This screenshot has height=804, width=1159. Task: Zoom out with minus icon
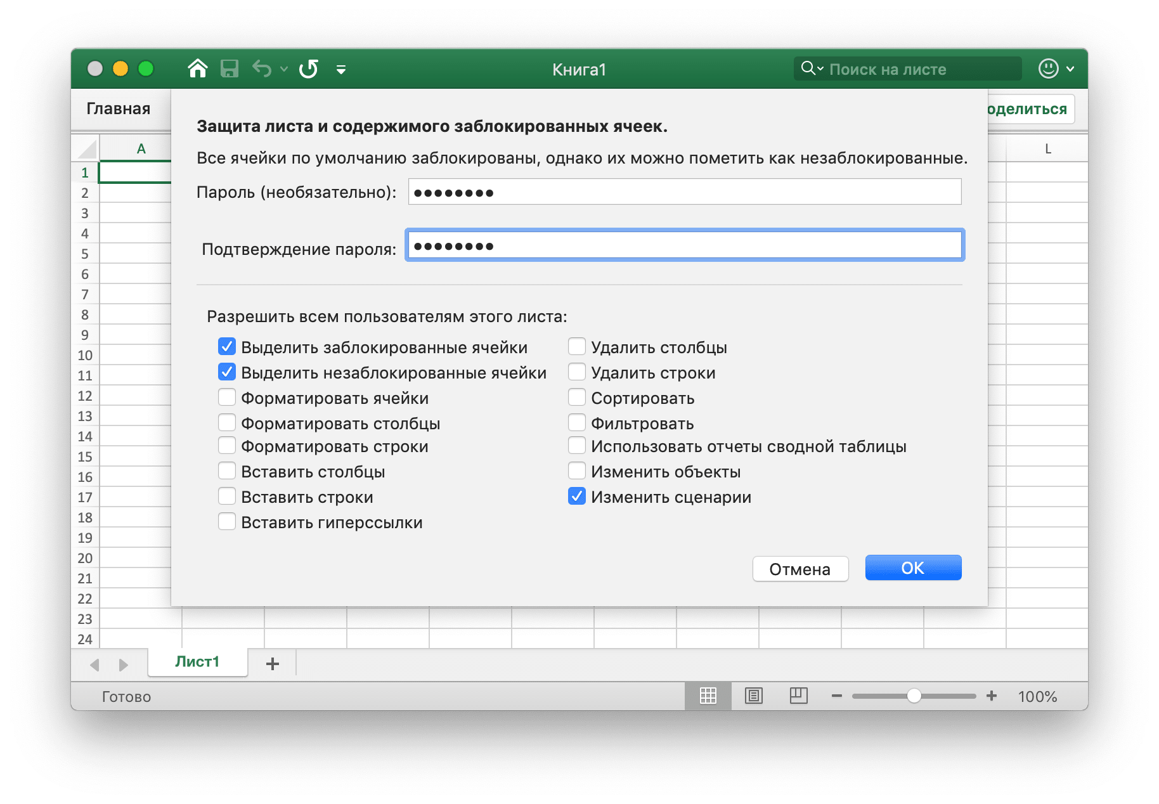click(837, 696)
